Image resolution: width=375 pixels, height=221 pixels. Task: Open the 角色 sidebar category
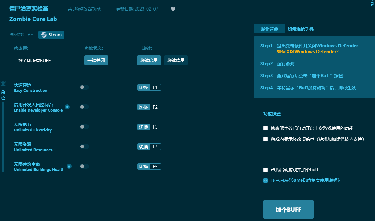[x=3, y=91]
